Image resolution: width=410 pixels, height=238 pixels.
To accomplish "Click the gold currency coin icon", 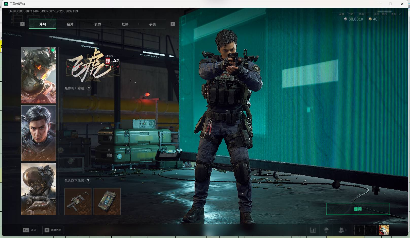I will click(x=370, y=19).
